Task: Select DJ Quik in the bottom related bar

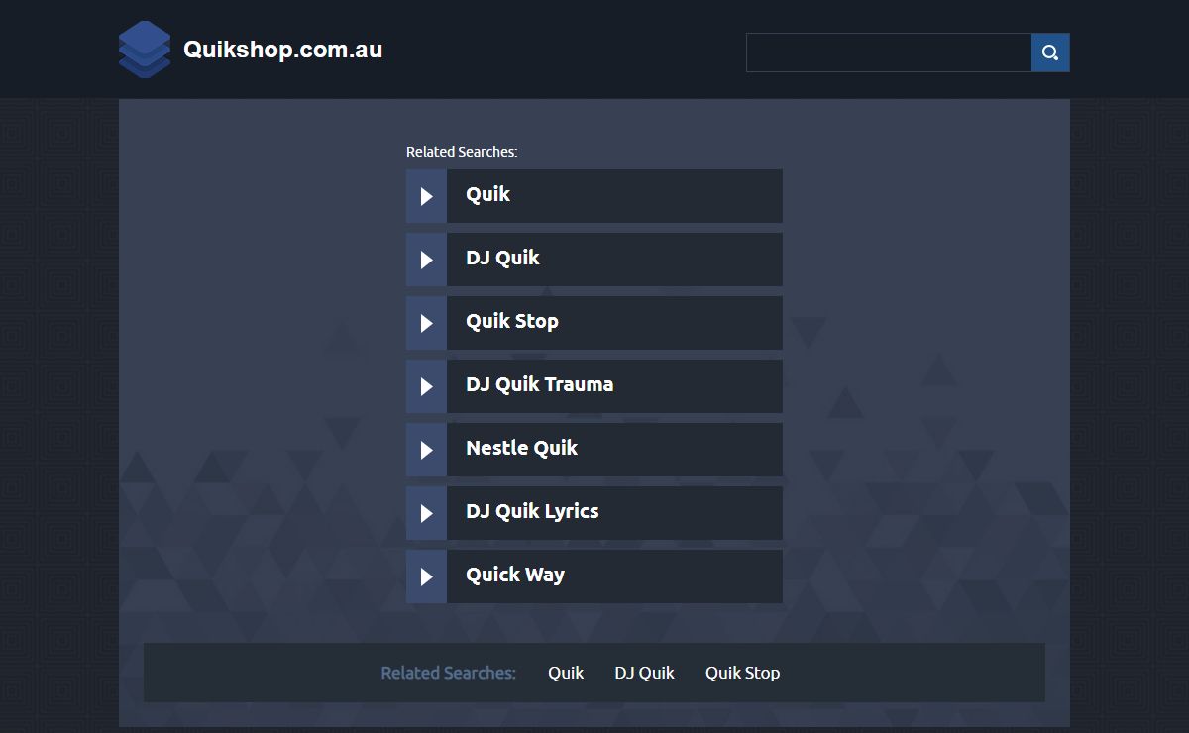Action: 644,673
